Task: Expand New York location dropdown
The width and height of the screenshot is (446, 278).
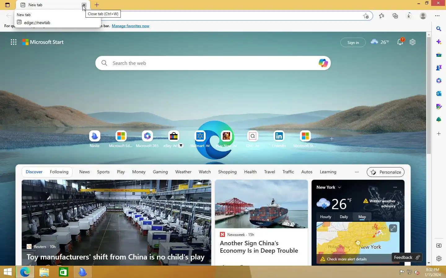Action: point(329,187)
